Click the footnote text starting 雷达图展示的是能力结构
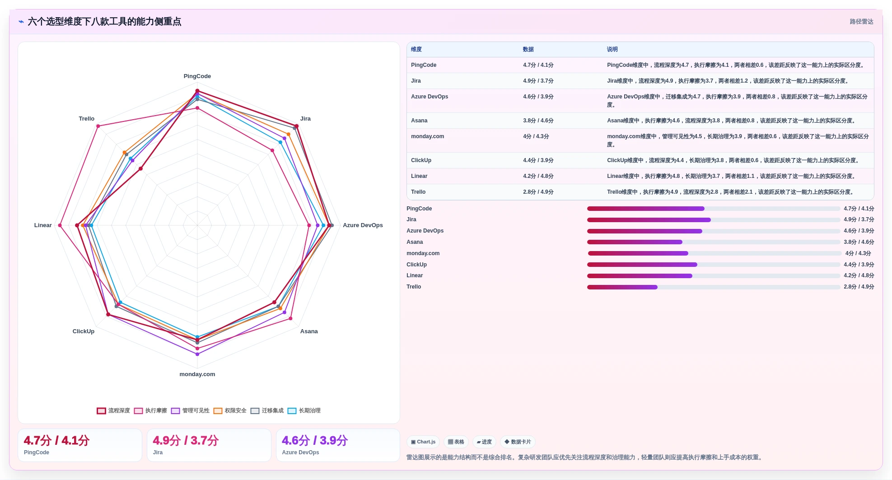The height and width of the screenshot is (480, 892). 585,457
